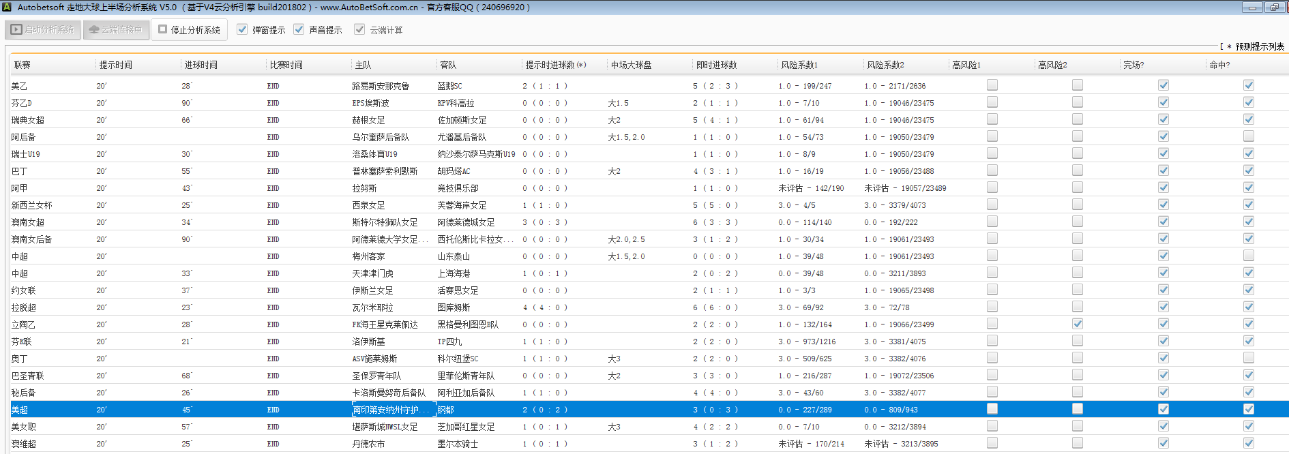This screenshot has height=454, width=1289.
Task: Toggle the 弹窗提示 checkbox
Action: (x=242, y=29)
